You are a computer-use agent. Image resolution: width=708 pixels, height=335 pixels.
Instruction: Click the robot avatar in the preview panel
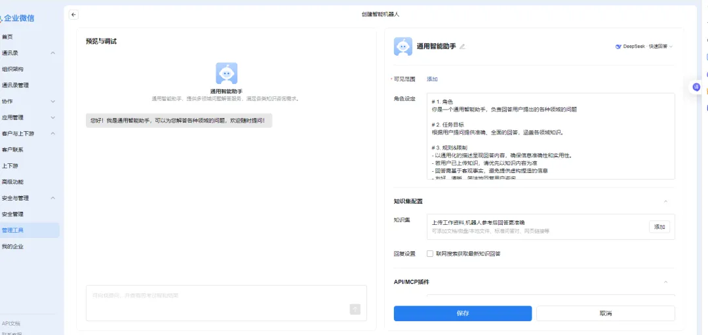click(226, 73)
